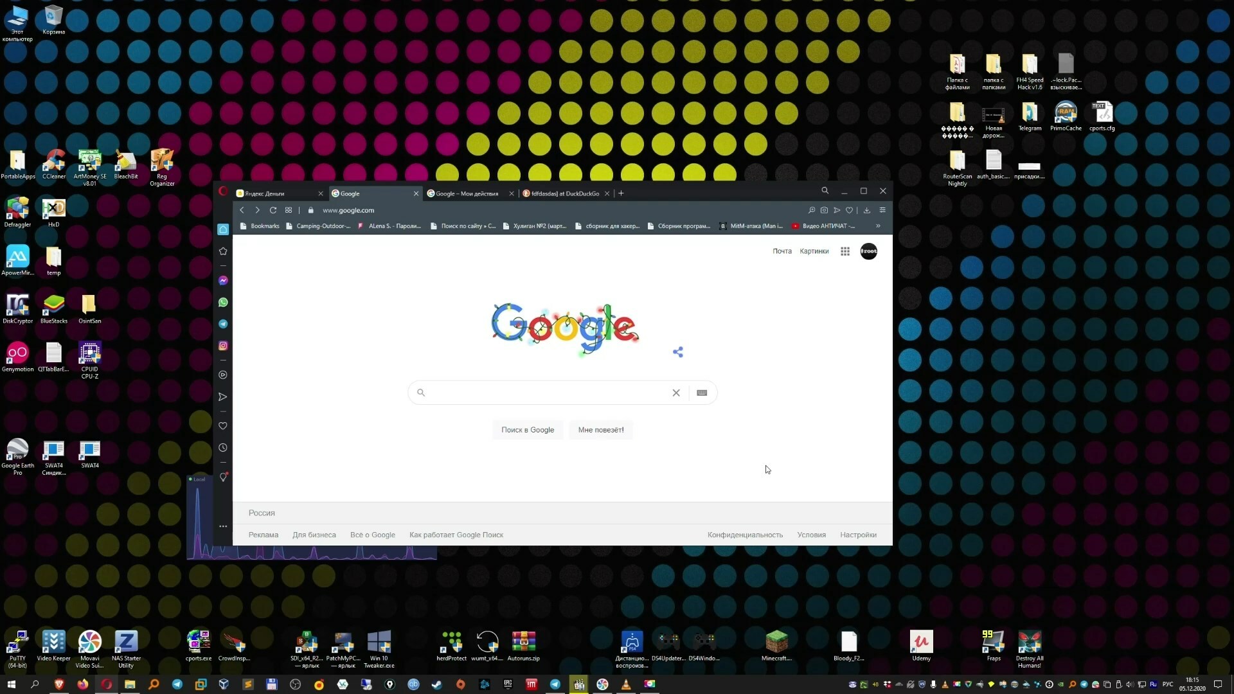Open the Картинки link

pos(814,251)
